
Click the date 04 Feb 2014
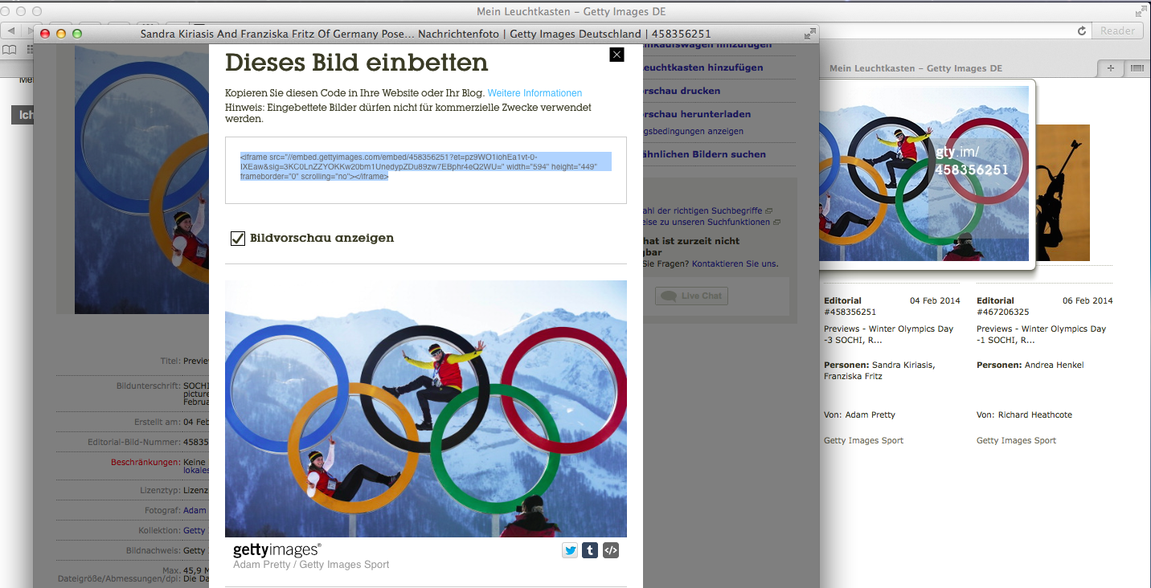(935, 300)
